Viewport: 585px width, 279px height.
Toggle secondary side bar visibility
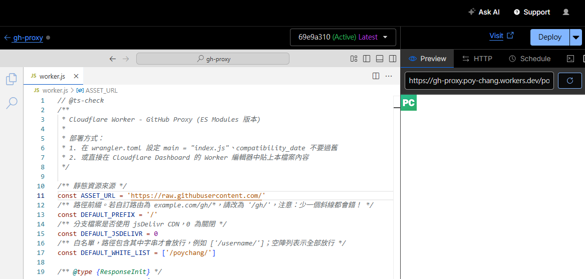pyautogui.click(x=393, y=59)
